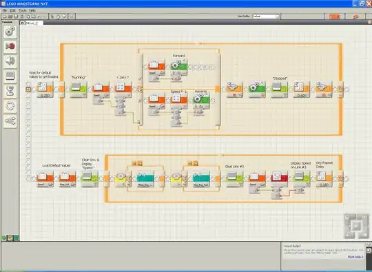
Task: Open the User Profile dropdown
Action: click(x=266, y=17)
